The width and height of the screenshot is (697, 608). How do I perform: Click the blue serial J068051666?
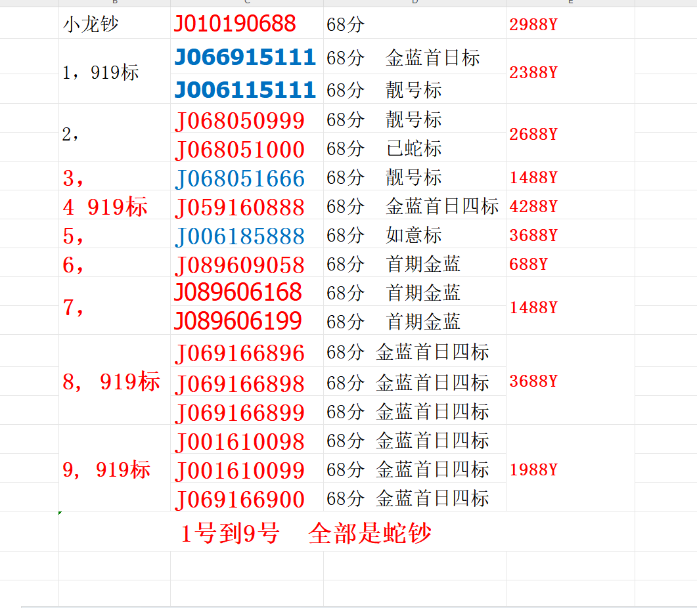tap(239, 178)
